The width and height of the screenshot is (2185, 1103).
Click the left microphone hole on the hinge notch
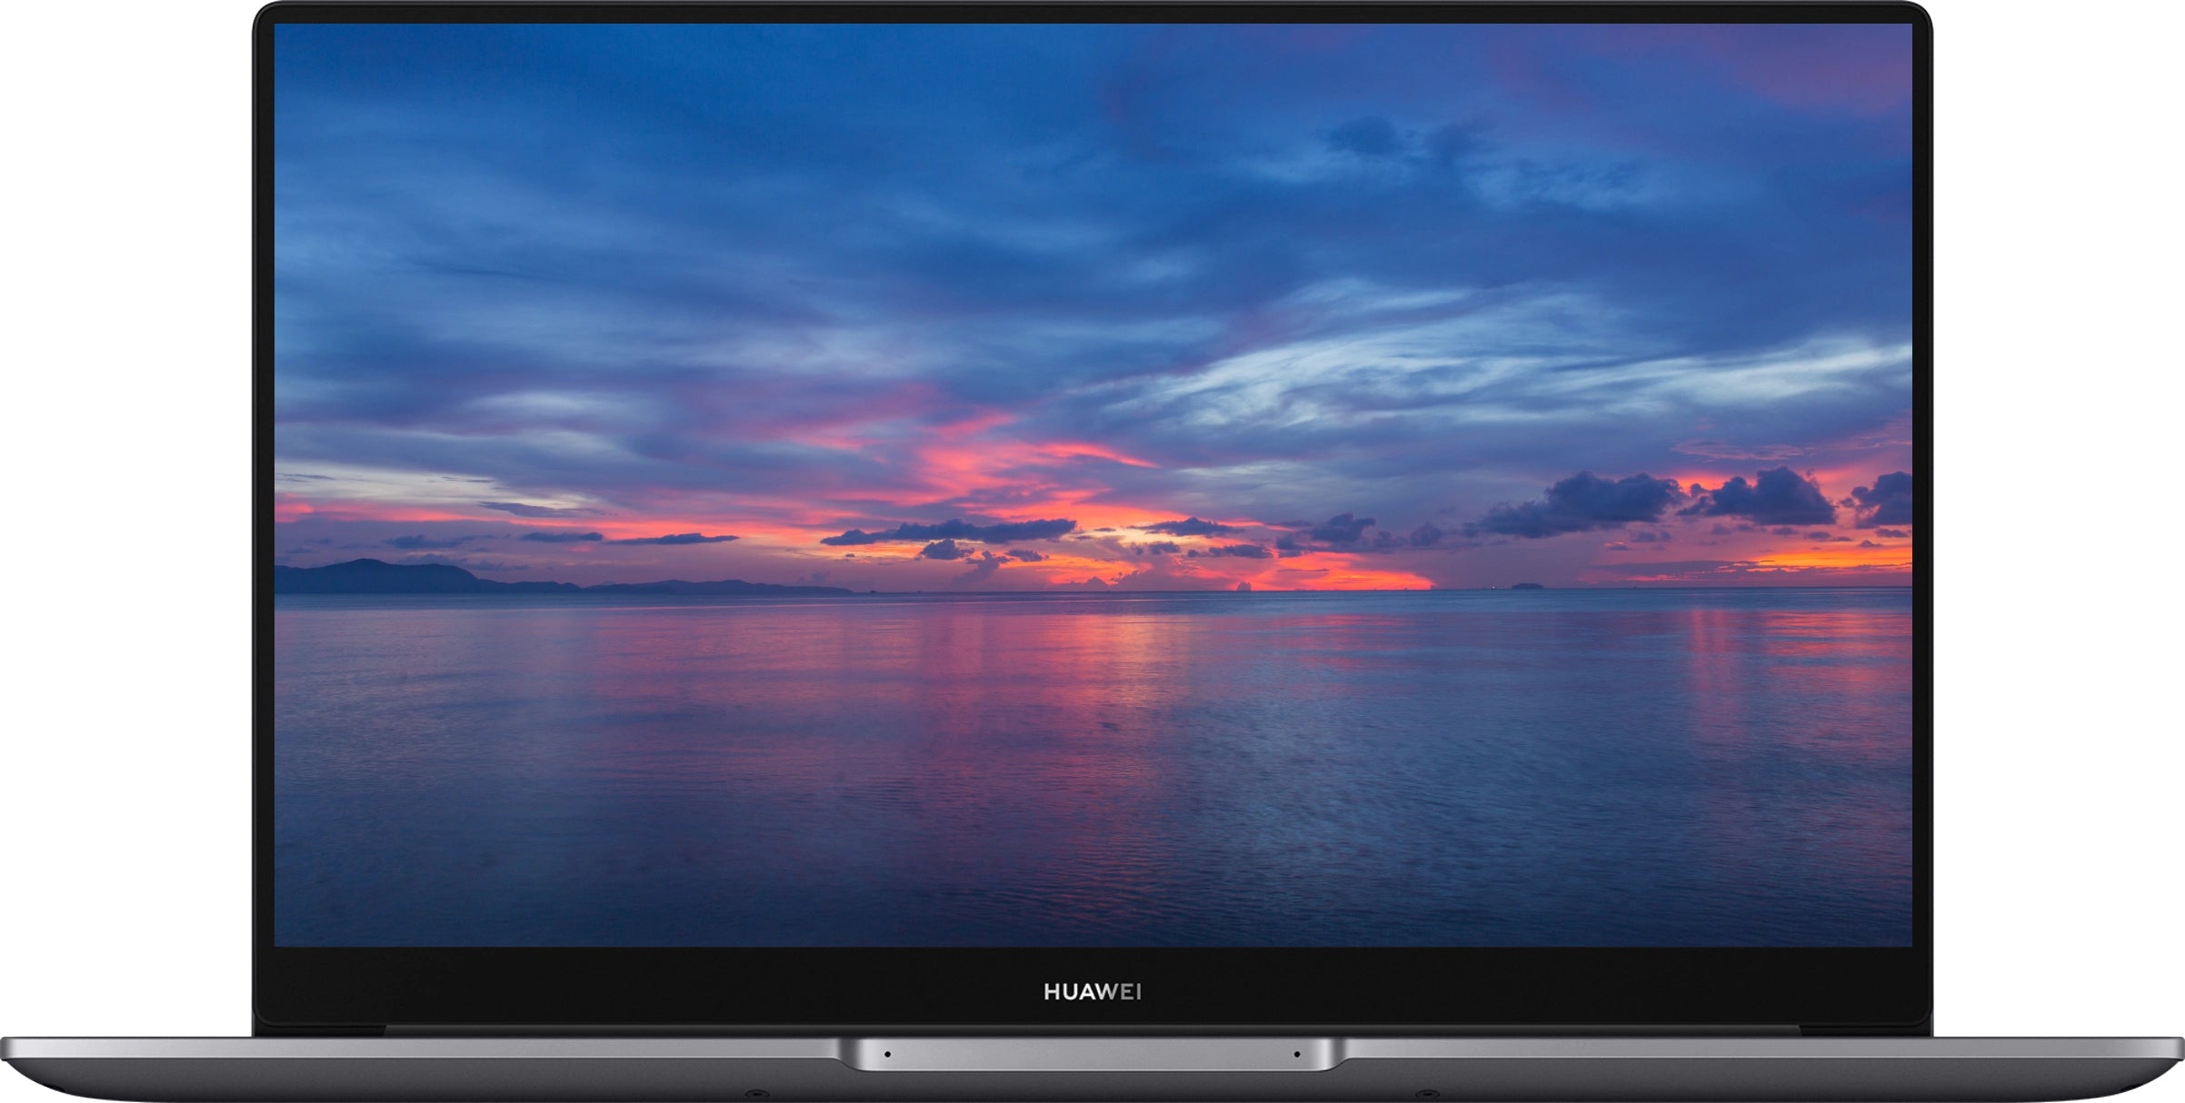coord(887,1054)
